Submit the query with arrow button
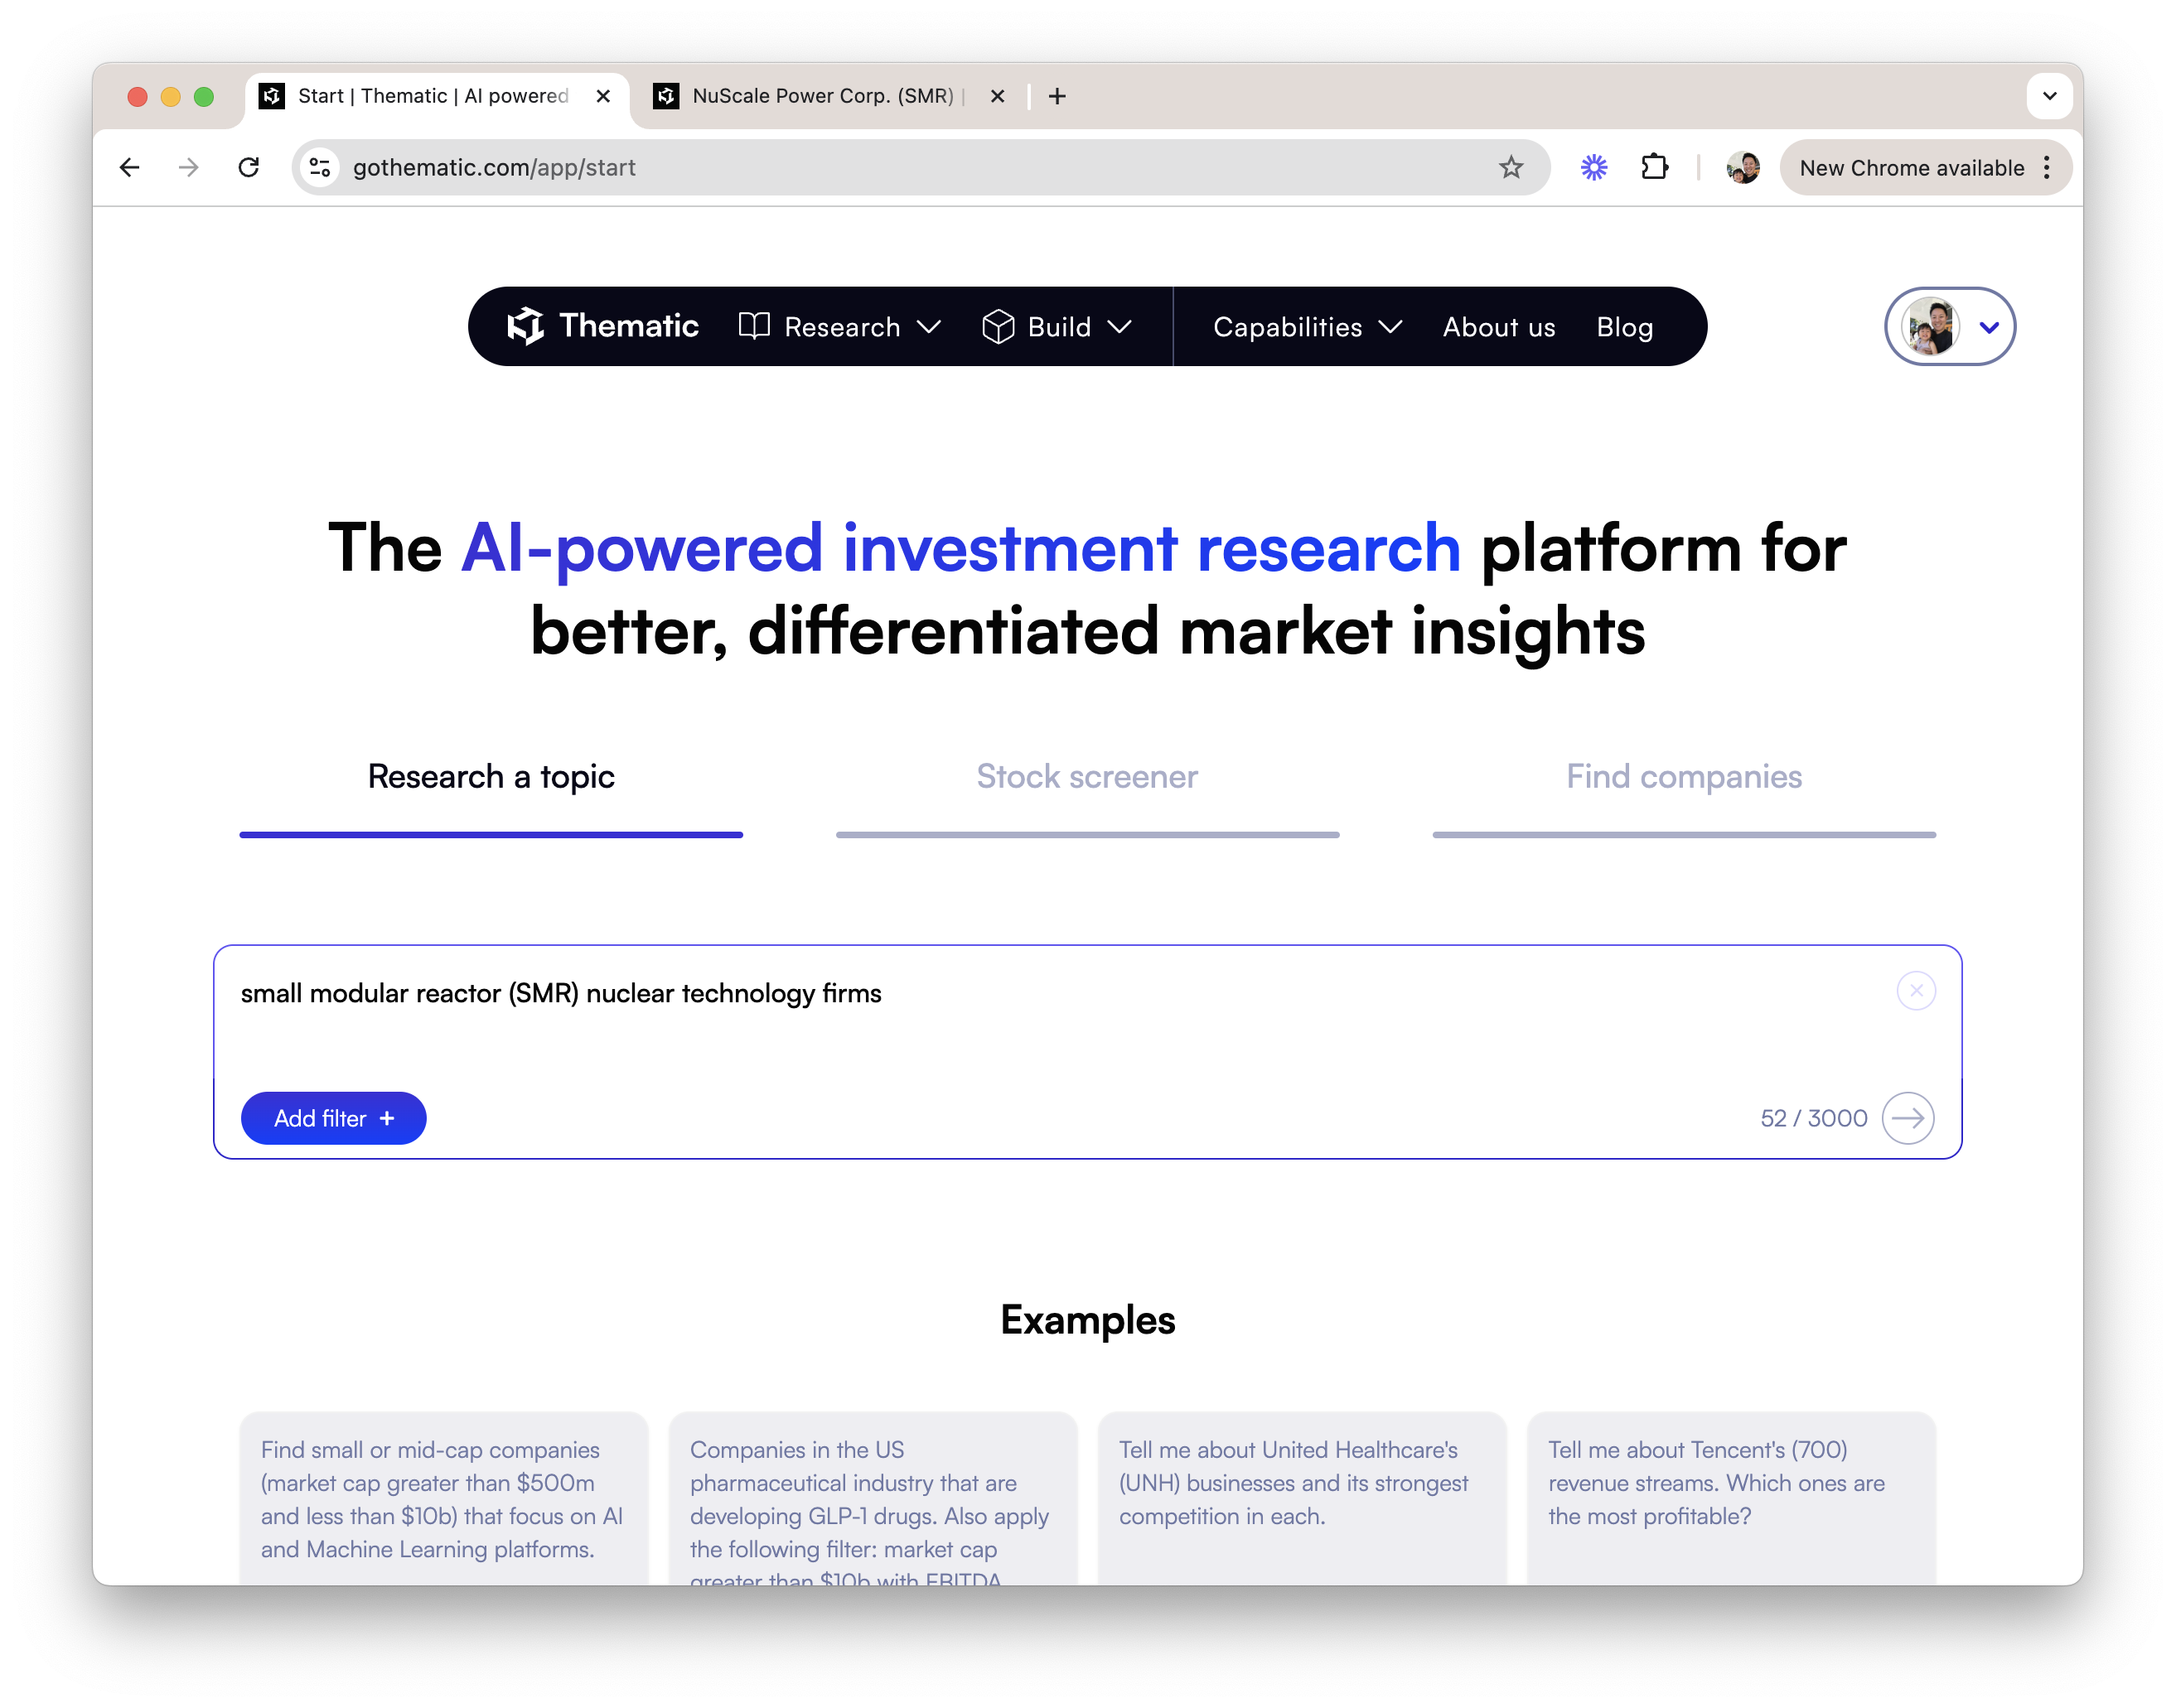This screenshot has width=2176, height=1708. click(x=1907, y=1118)
